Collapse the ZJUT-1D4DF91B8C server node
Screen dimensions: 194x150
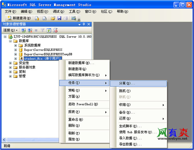click(x=5, y=37)
